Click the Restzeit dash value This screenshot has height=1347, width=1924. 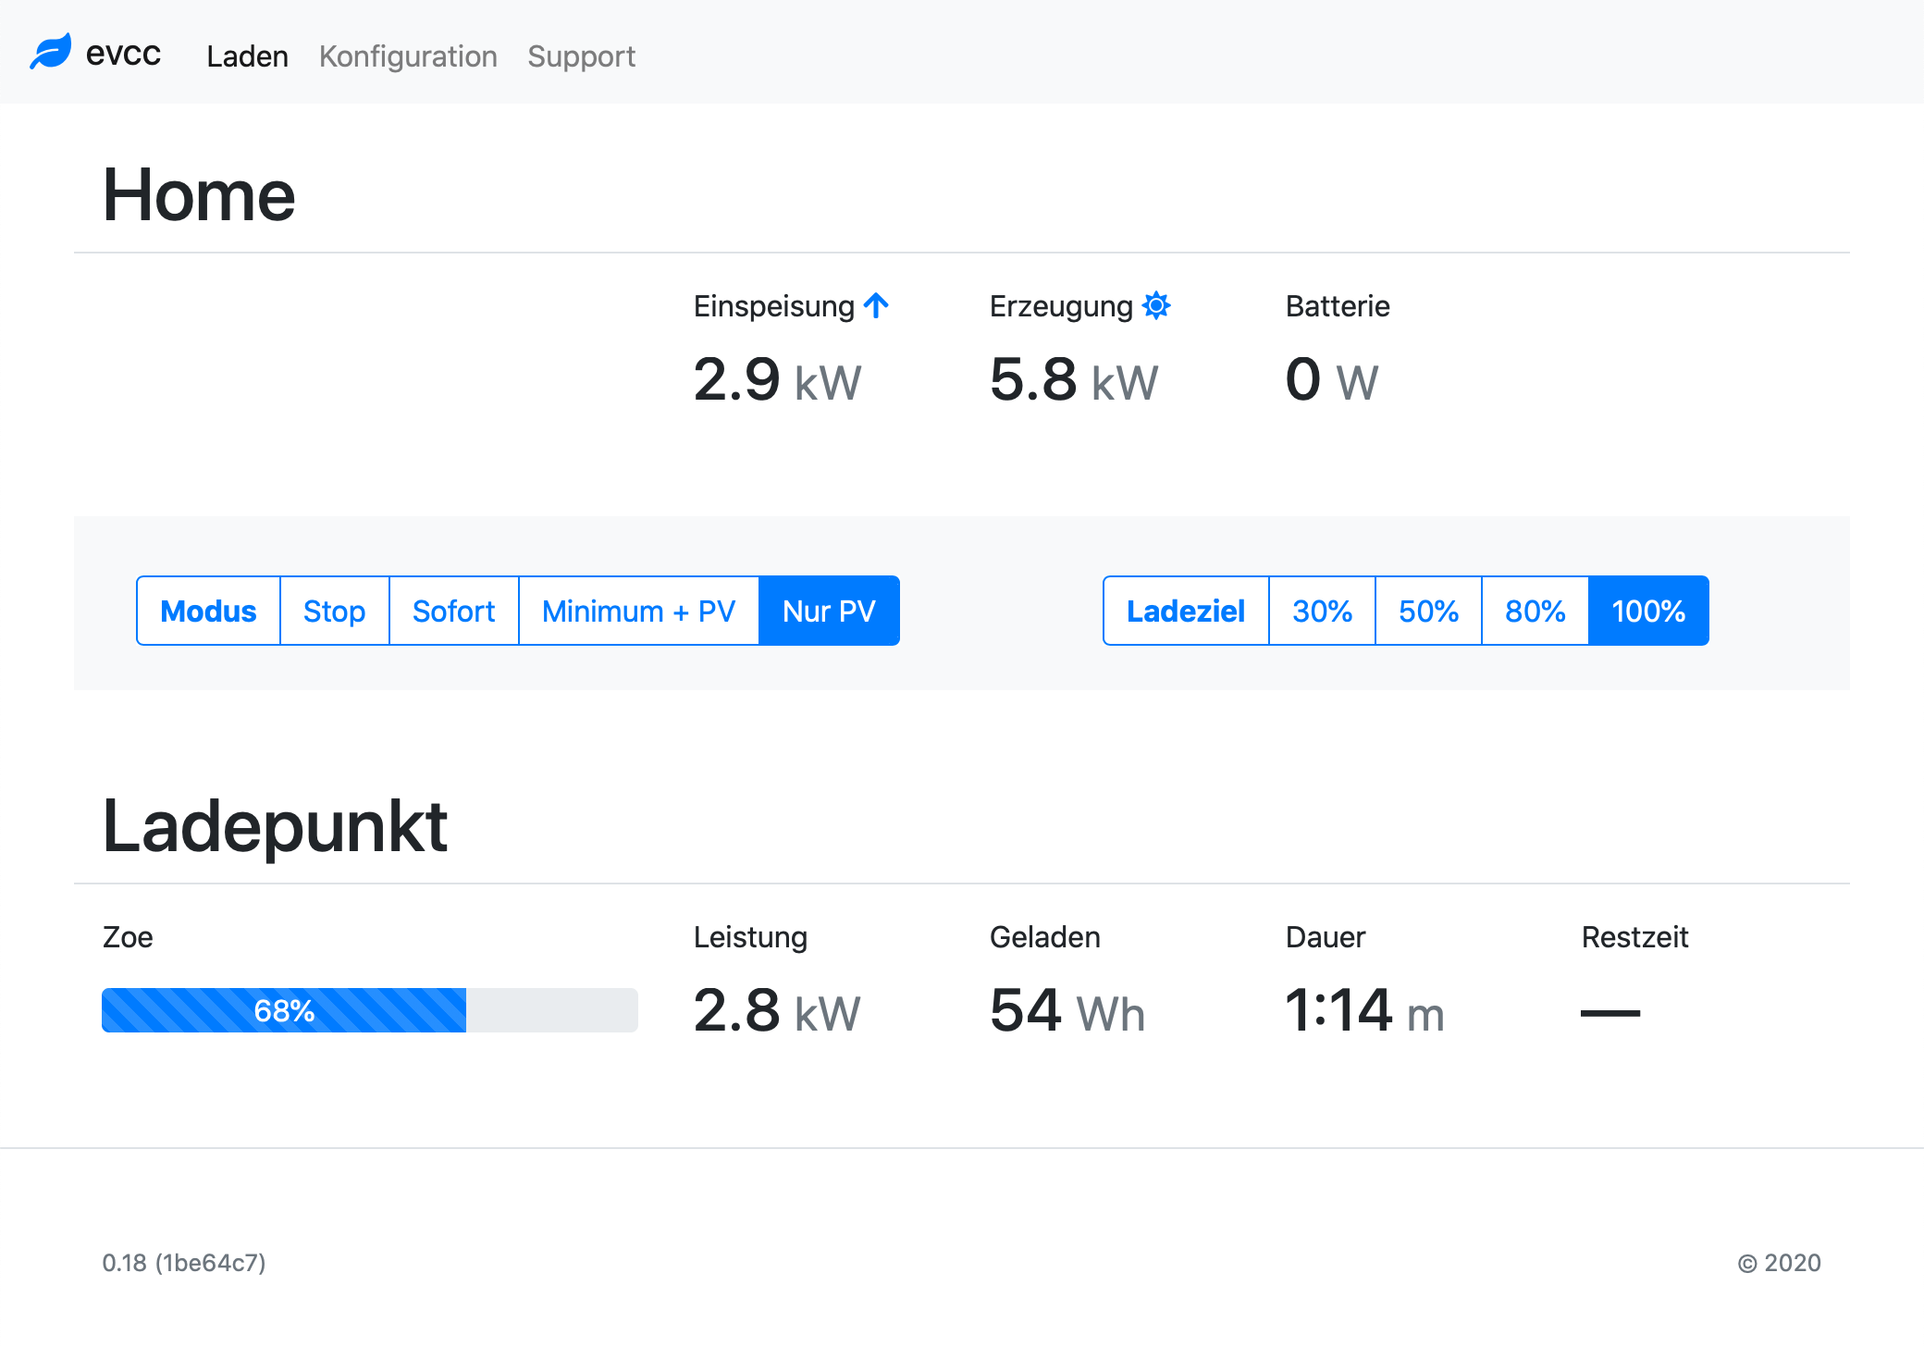[1609, 1013]
